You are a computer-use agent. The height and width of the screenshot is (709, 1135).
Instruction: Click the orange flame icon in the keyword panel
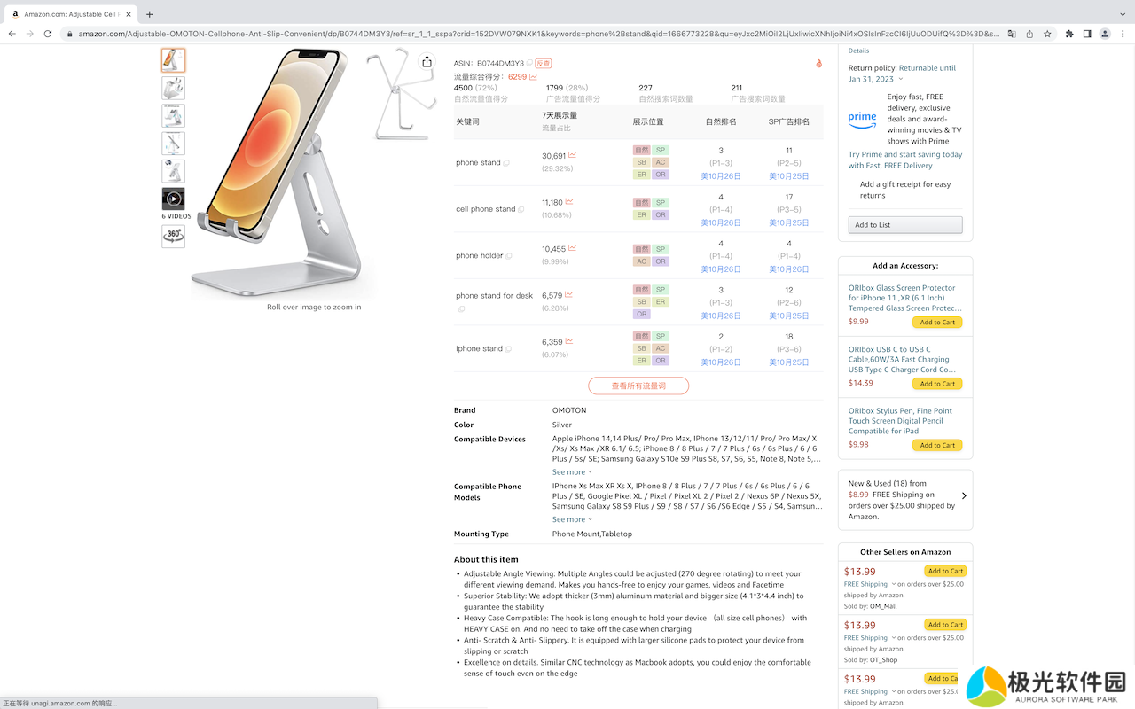tap(818, 64)
